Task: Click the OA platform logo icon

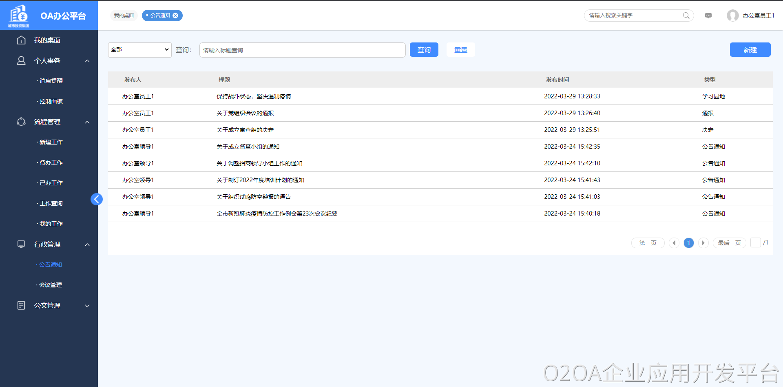Action: coord(19,16)
